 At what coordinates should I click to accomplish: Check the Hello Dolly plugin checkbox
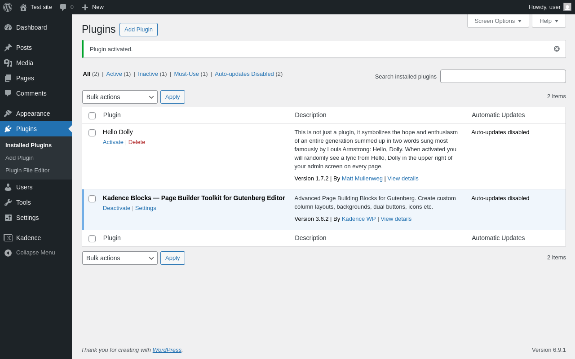click(92, 133)
